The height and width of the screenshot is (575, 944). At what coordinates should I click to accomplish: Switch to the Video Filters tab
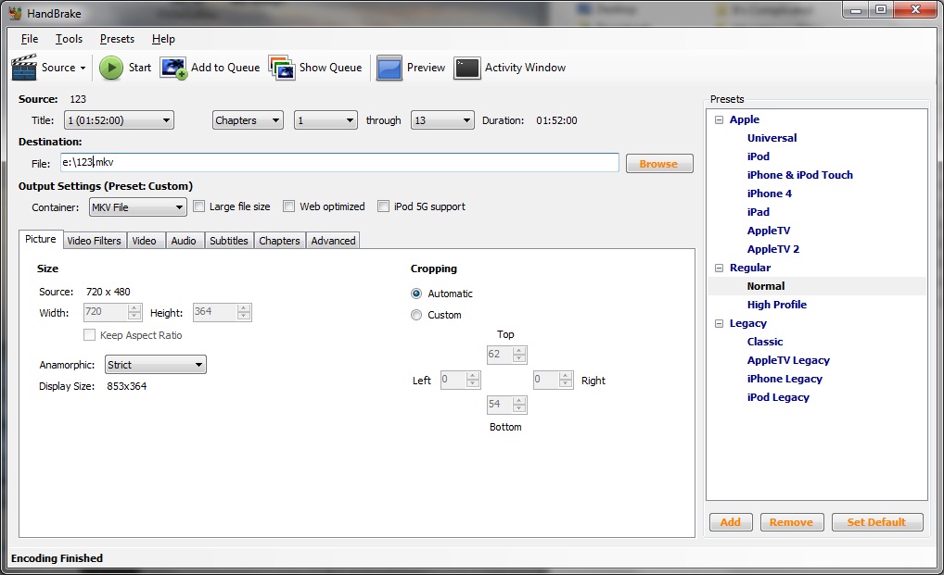[x=94, y=241]
